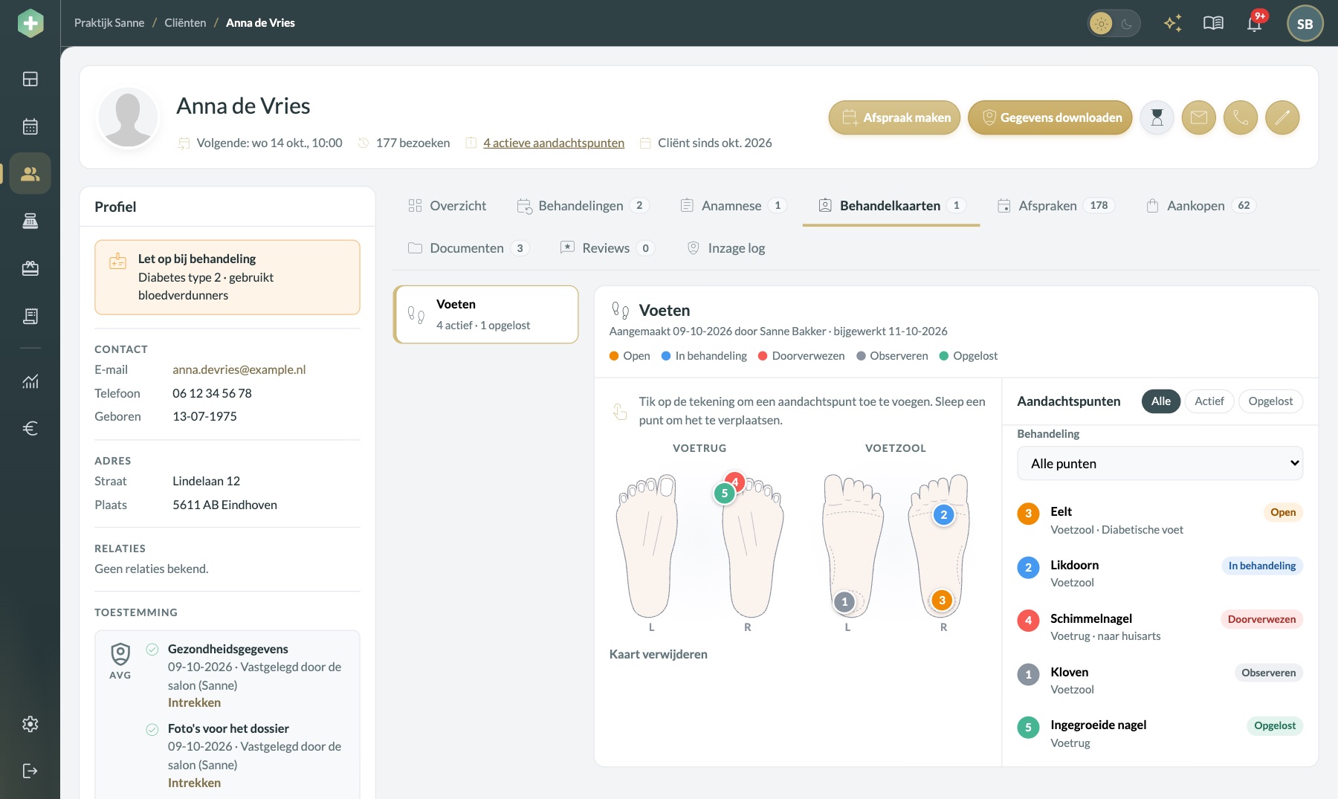Open the AI sparkles icon in the top bar

(1173, 23)
